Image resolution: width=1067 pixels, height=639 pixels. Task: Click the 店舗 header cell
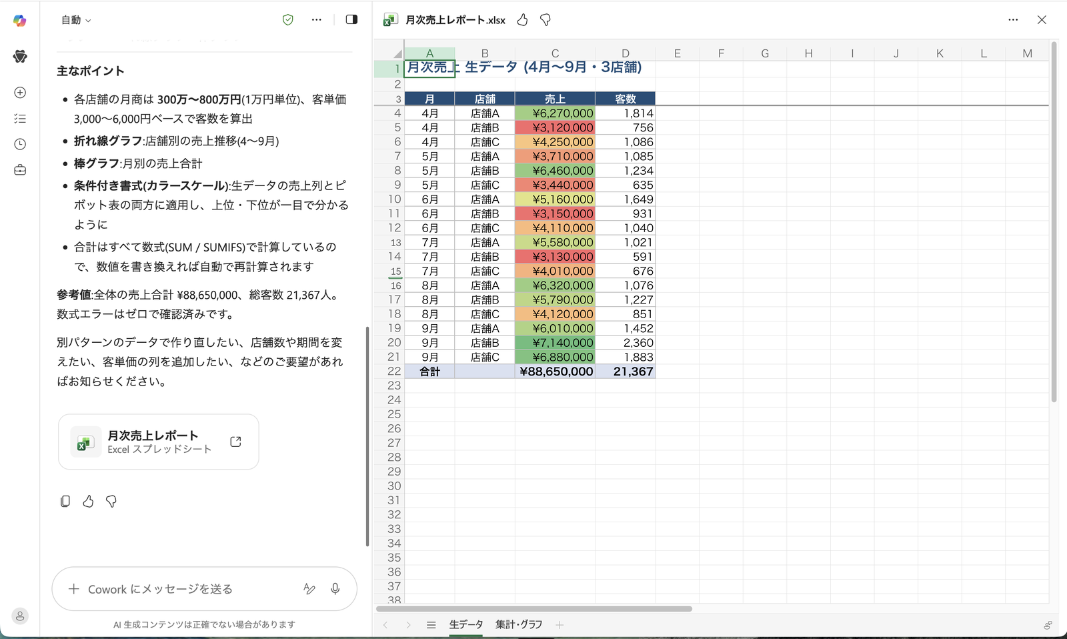pos(485,99)
